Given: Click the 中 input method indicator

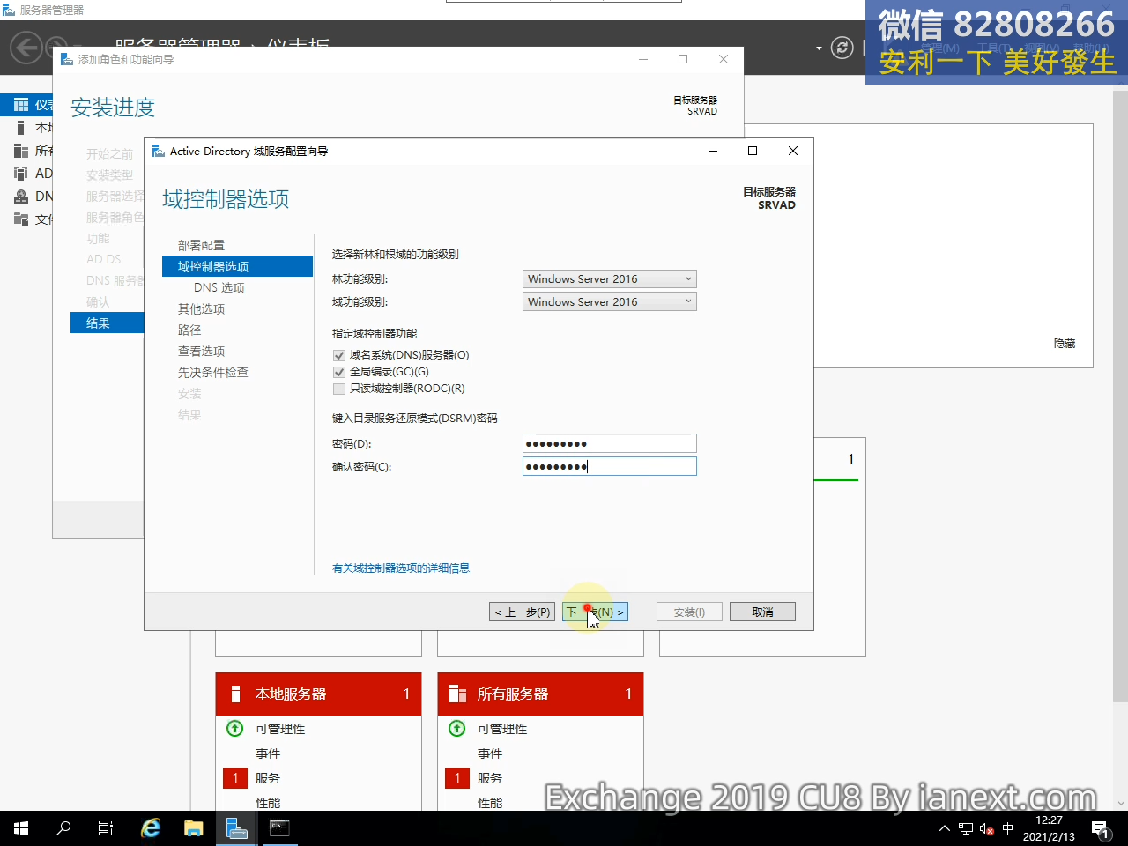Looking at the screenshot, I should click(x=1008, y=828).
